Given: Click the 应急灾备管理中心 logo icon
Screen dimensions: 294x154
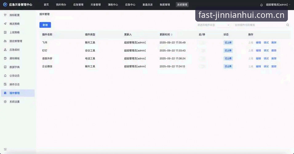Looking at the screenshot, I should pyautogui.click(x=5, y=5).
